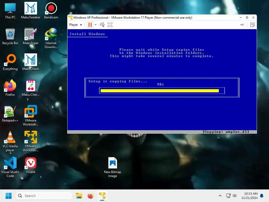Screen dimensions: 269x202
Task: Select the Notepad++ desktop icon
Action: 10,114
